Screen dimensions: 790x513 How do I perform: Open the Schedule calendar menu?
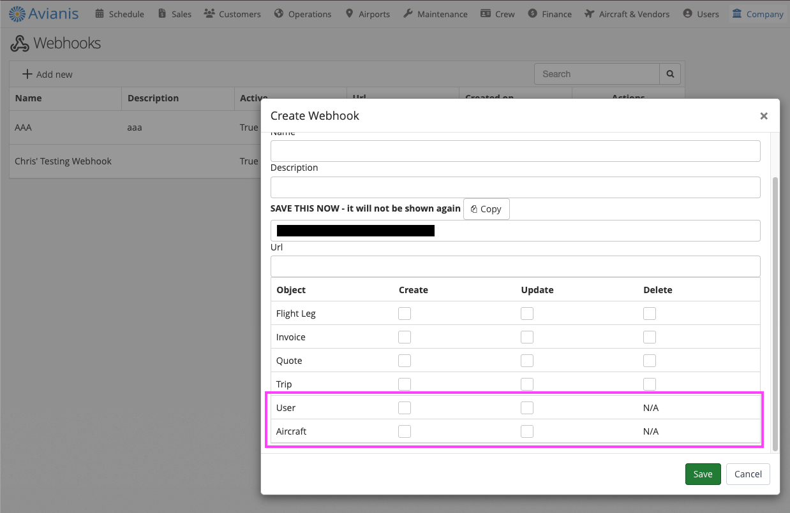click(x=119, y=14)
